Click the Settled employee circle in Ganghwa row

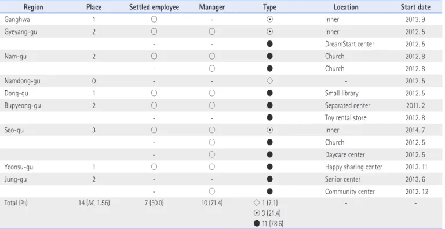pyautogui.click(x=154, y=19)
